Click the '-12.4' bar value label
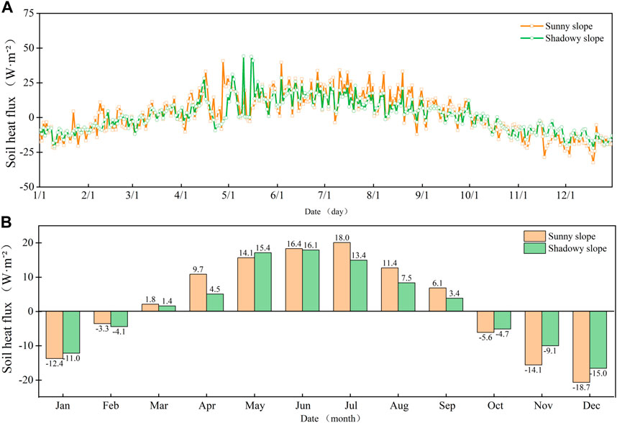The image size is (617, 423). [54, 364]
